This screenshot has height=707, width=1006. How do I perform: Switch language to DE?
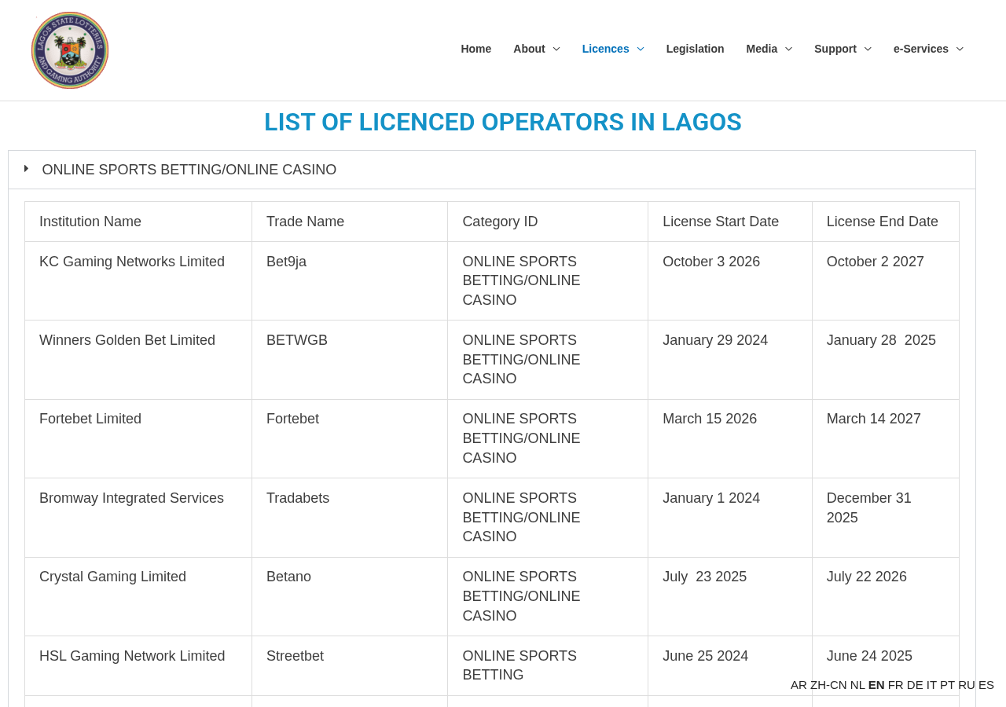pyautogui.click(x=915, y=685)
